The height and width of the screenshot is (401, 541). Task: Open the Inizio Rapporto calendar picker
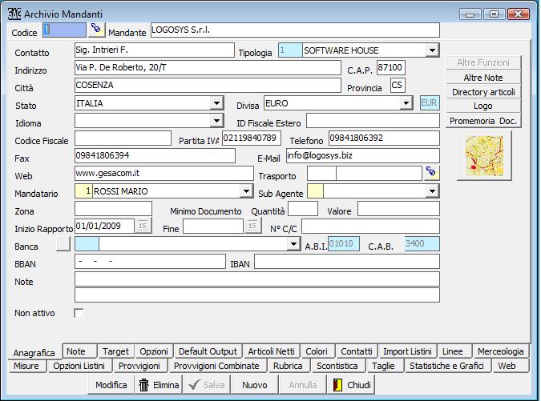(143, 227)
